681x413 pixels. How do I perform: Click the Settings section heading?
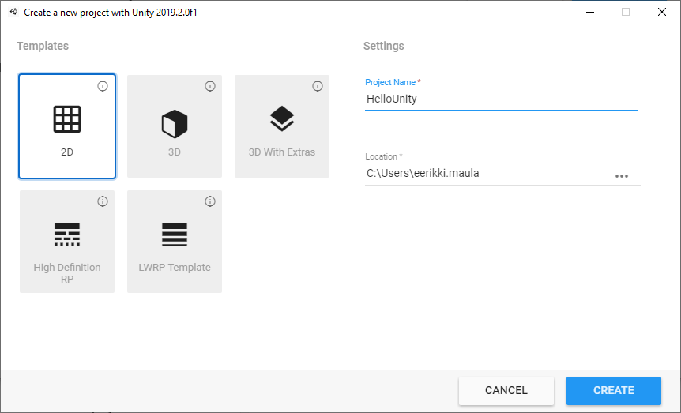[384, 46]
